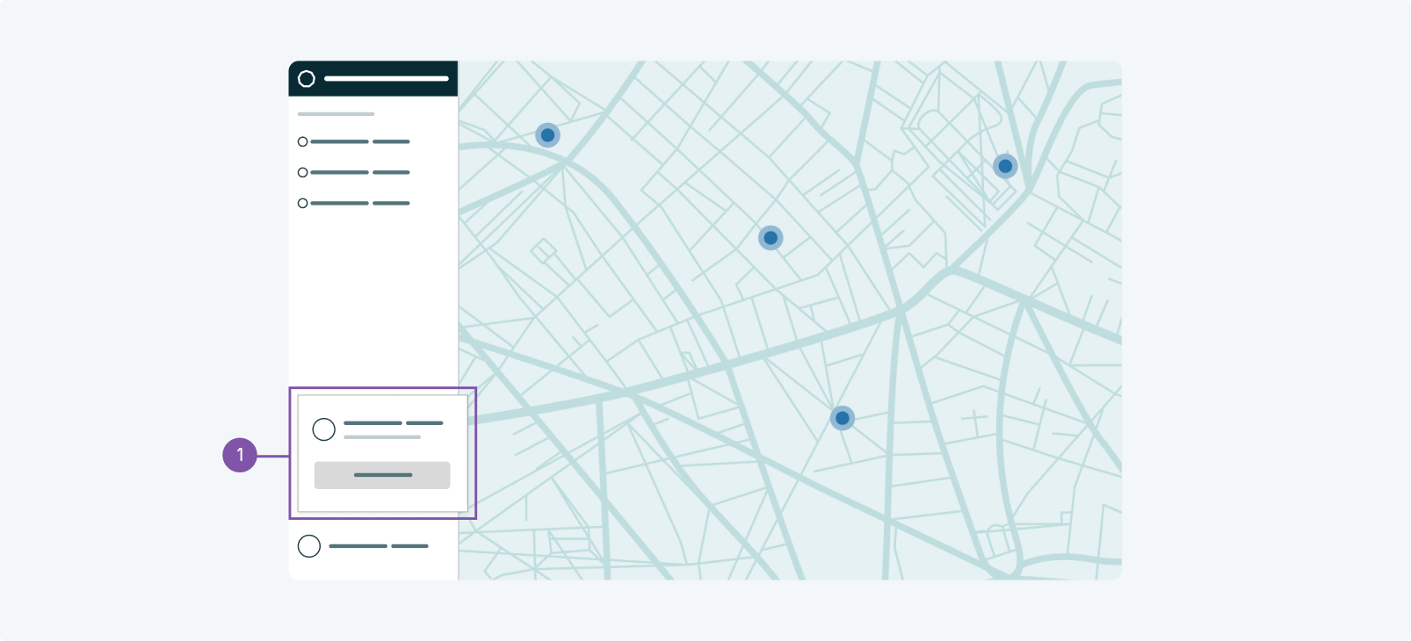
Task: Select the third radio button in the sidebar list
Action: pos(302,203)
